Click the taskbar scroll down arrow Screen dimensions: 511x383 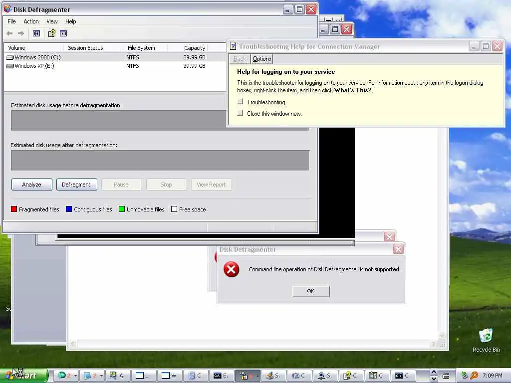[434, 379]
